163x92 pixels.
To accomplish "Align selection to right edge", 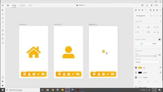I will 157,10.
